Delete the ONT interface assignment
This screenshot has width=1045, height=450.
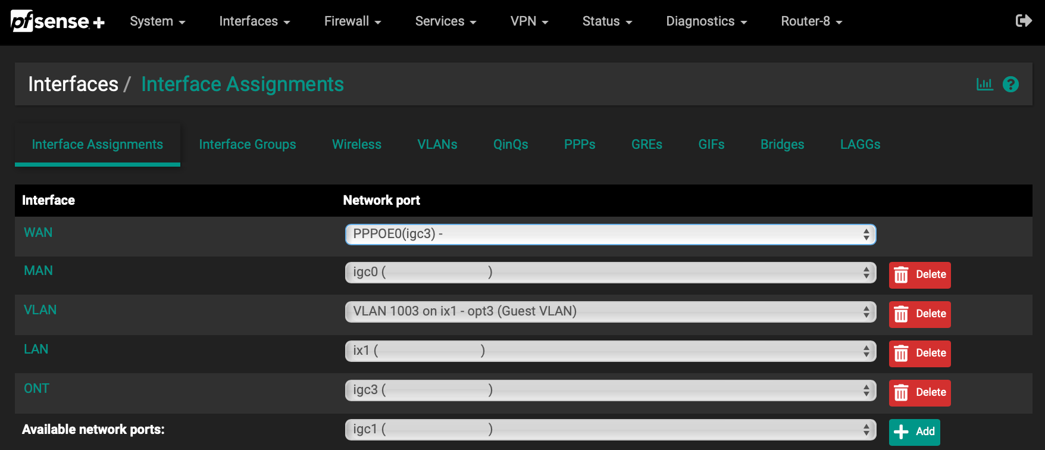click(x=919, y=393)
